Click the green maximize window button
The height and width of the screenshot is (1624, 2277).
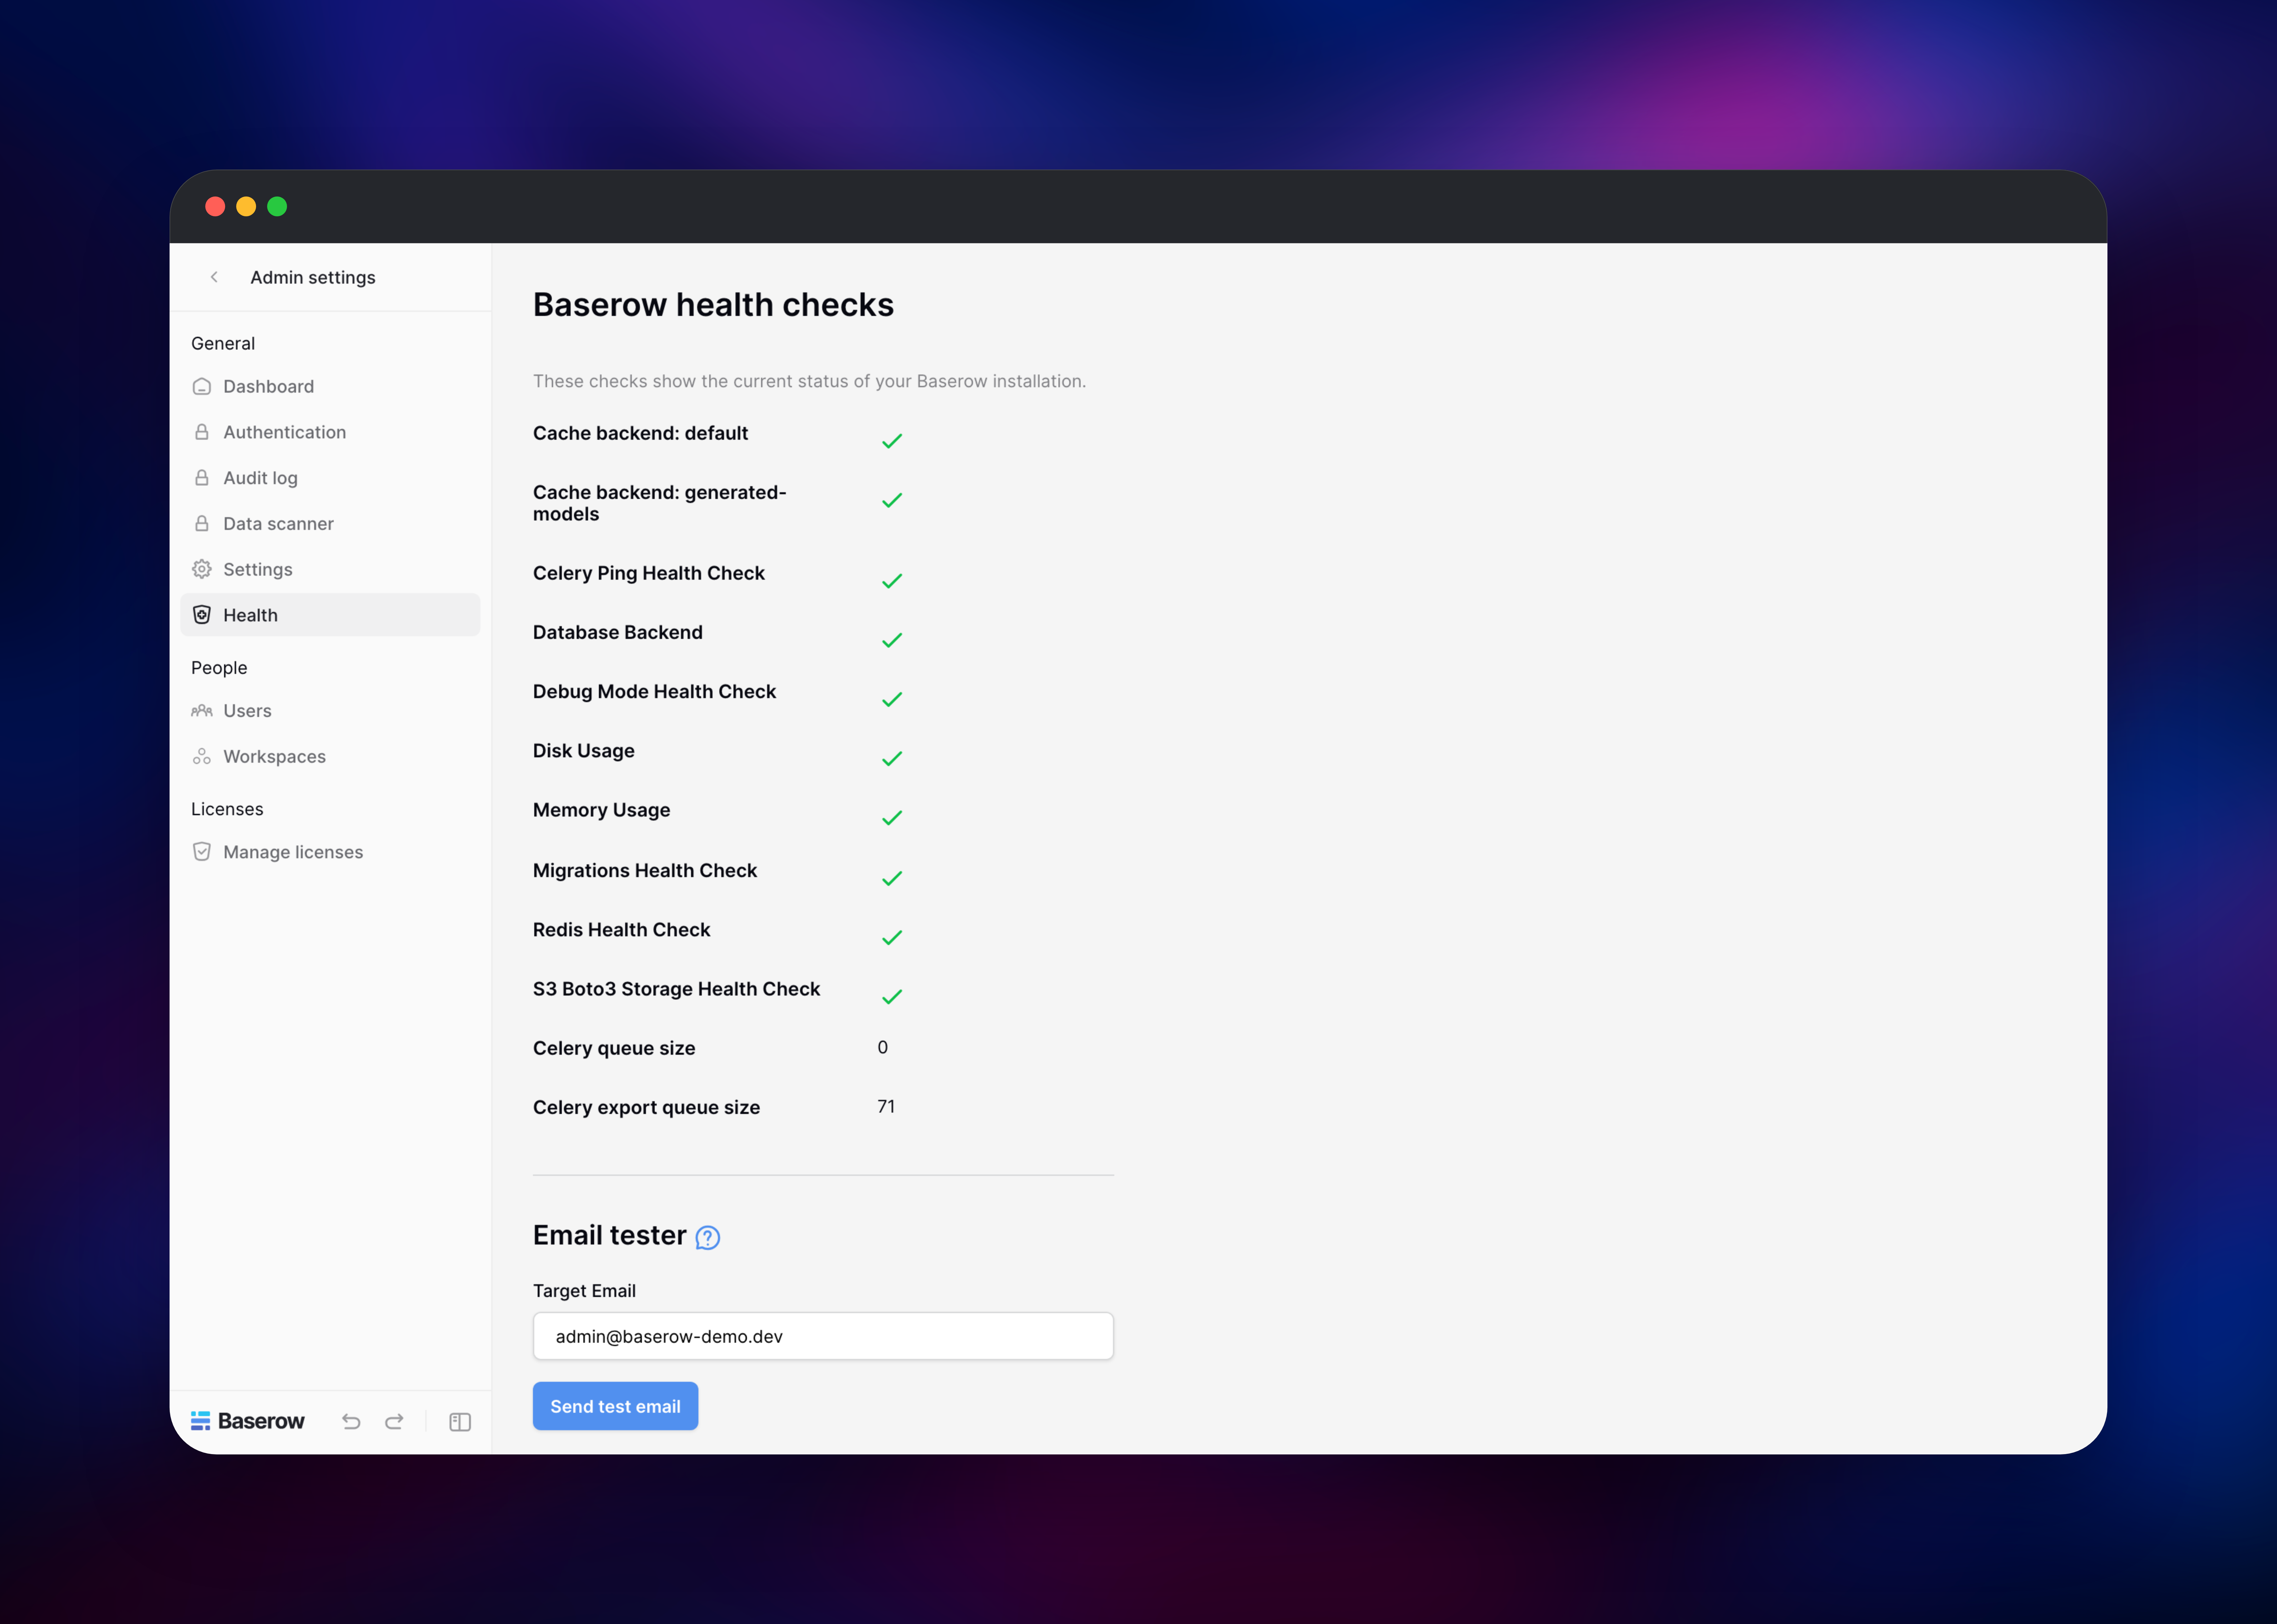[277, 206]
